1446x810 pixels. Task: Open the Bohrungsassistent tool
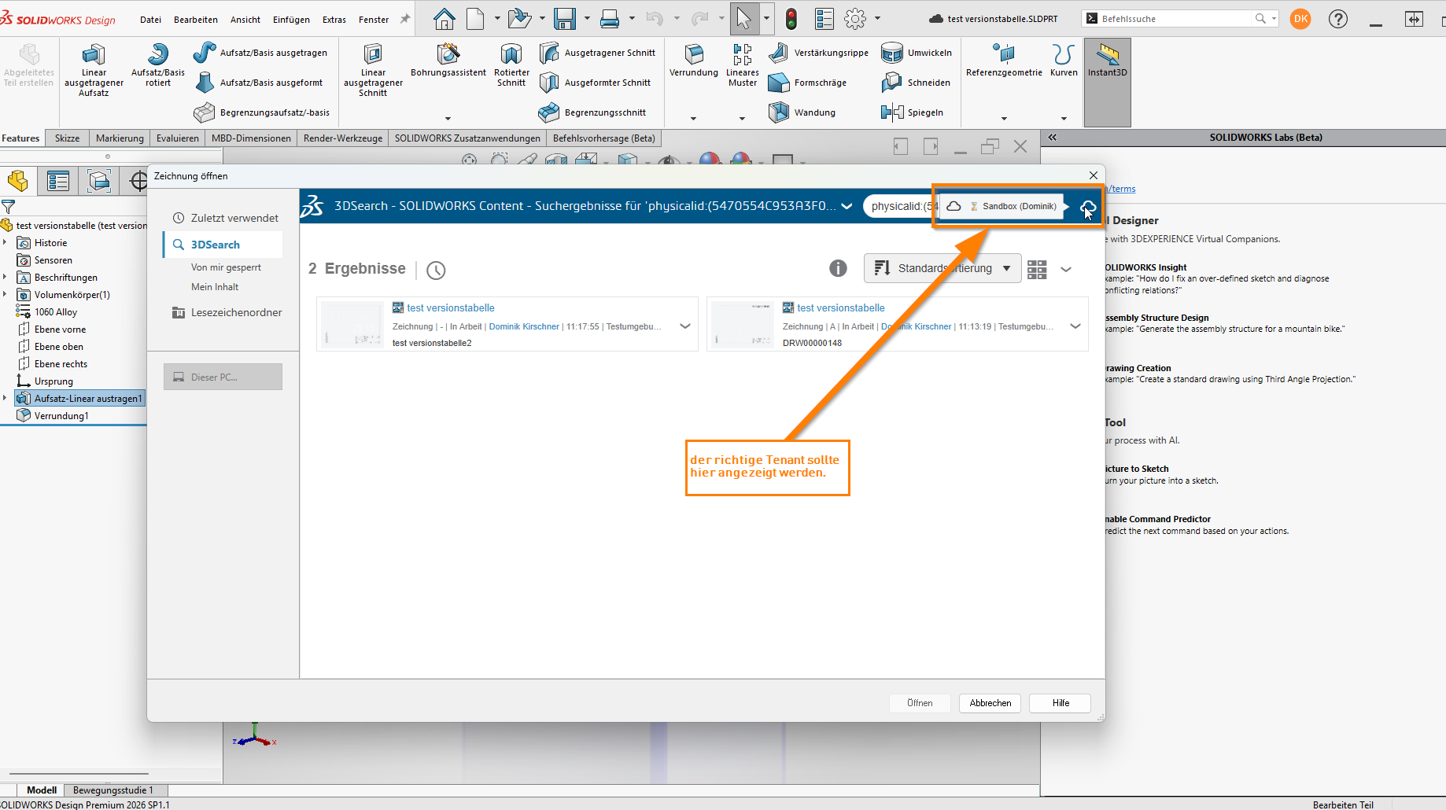[448, 61]
